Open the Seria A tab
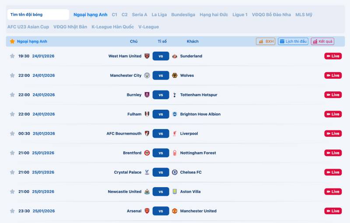Screen dimensions: 350x223 tap(140, 15)
